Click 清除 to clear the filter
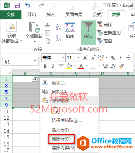 tap(105, 25)
